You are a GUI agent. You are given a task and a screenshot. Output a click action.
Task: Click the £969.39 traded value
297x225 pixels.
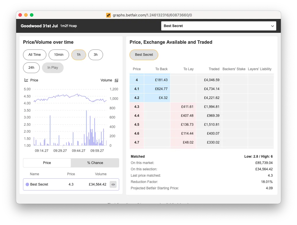[x=213, y=116]
